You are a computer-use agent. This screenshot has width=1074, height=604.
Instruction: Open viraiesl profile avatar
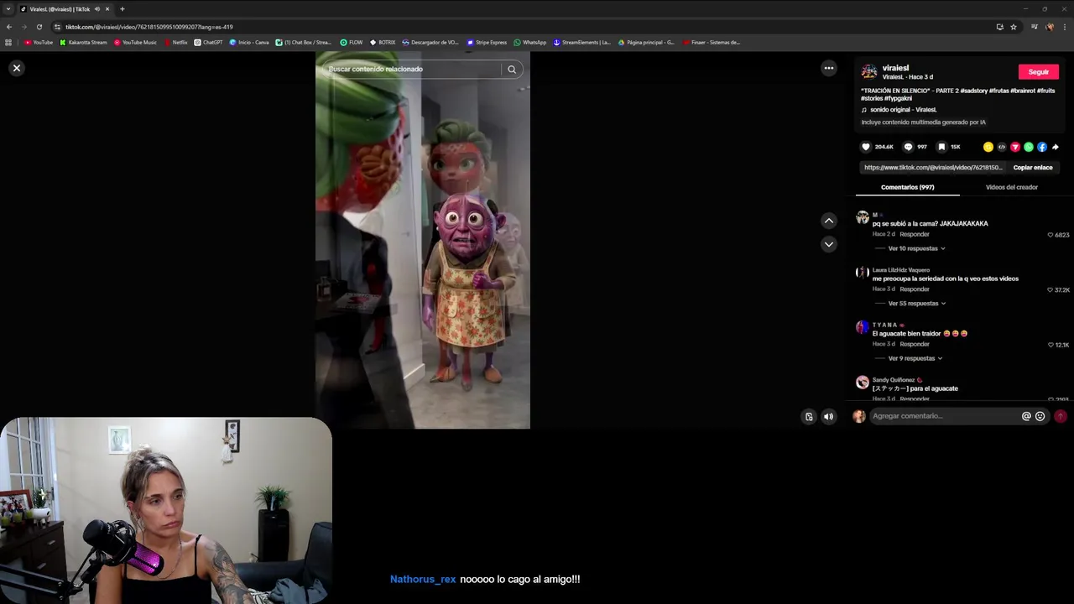tap(869, 72)
